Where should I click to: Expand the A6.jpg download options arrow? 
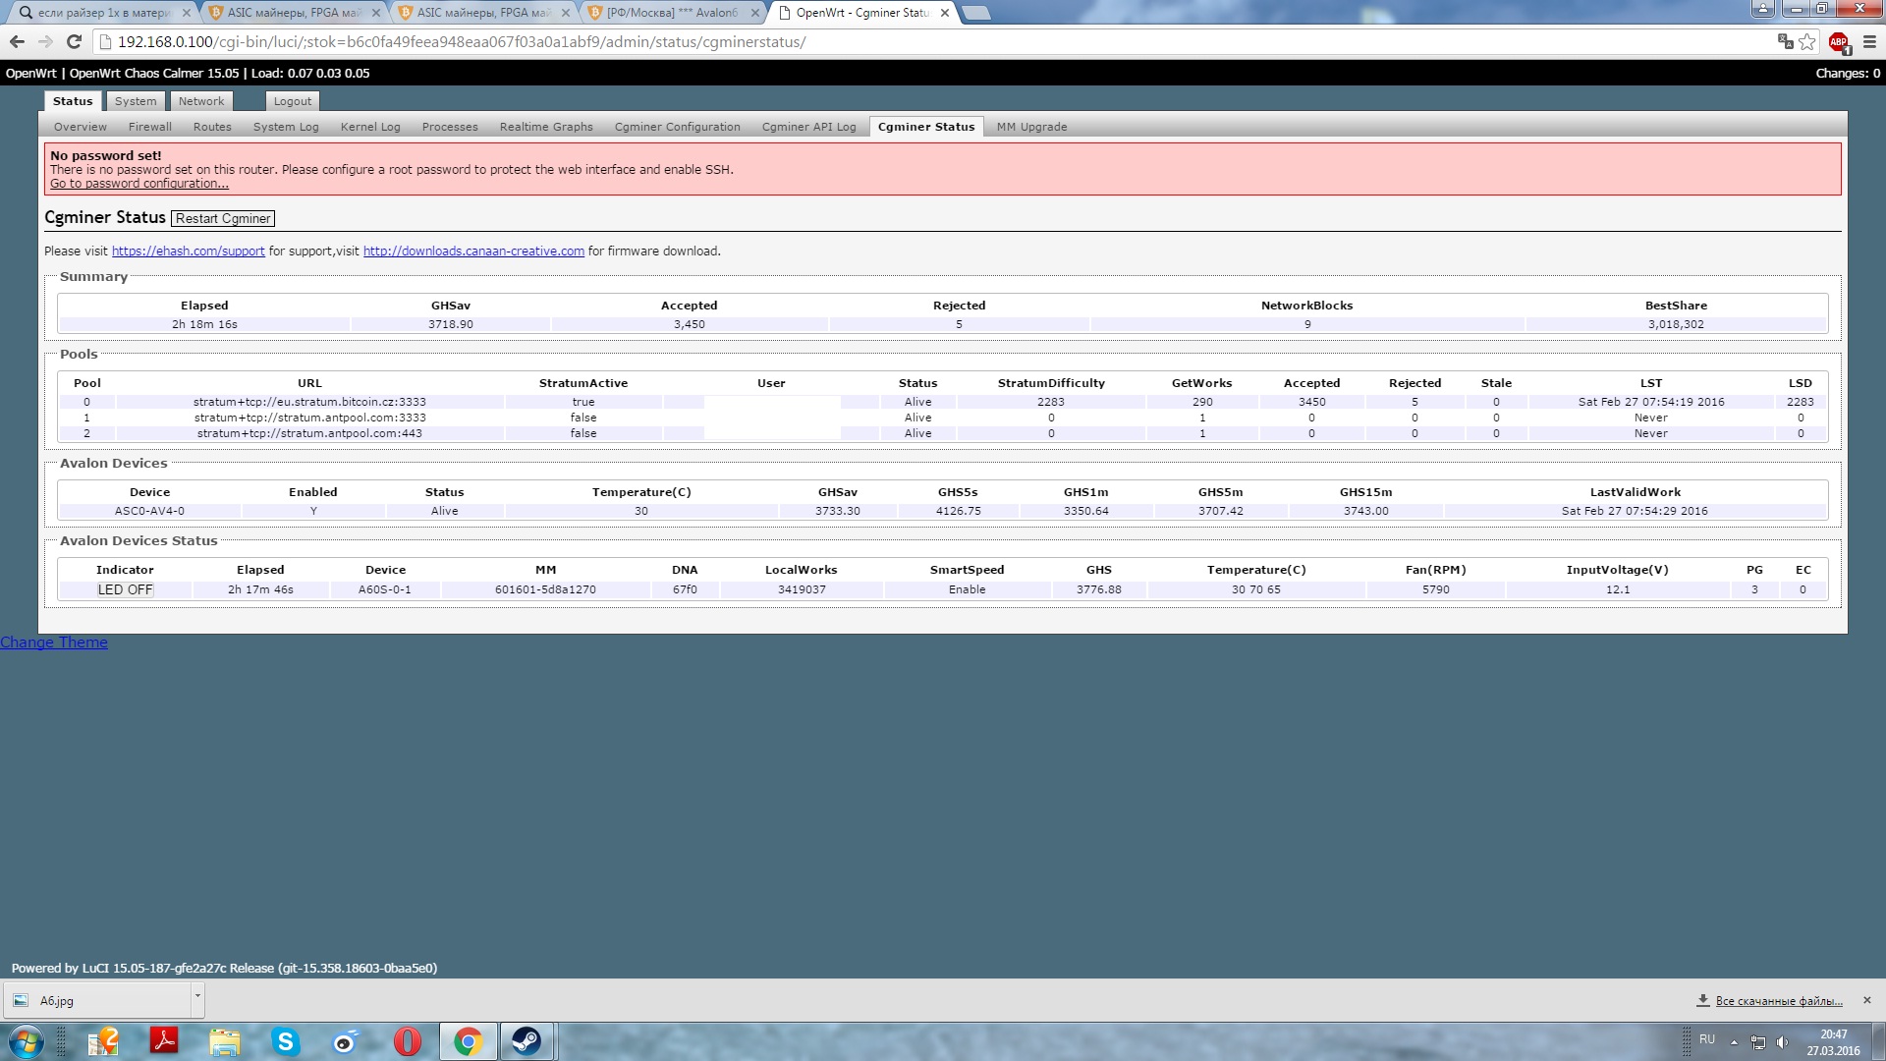click(x=197, y=996)
